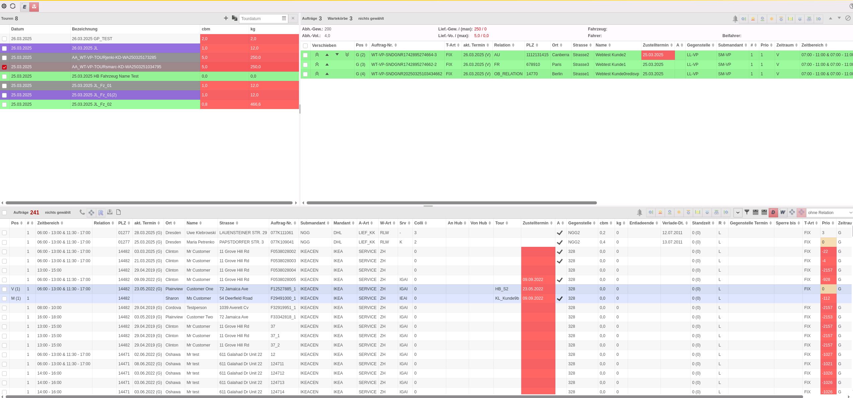Click the bell icon in lower orders toolbar
The height and width of the screenshot is (398, 853).
(639, 212)
